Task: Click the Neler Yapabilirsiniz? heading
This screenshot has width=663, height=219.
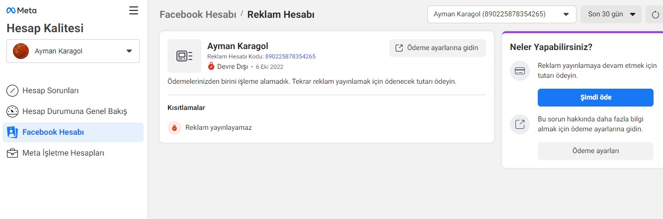Action: (x=551, y=47)
